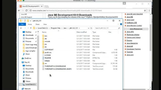This screenshot has width=161, height=90.
Task: Click the lib folder icon
Action: (x=43, y=47)
